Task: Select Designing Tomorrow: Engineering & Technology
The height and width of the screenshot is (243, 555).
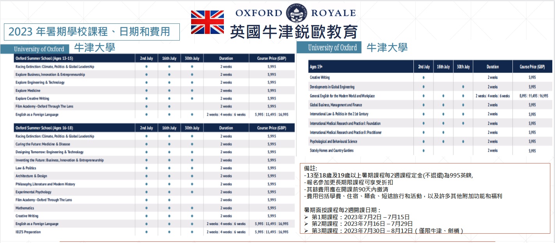Action: coord(50,152)
